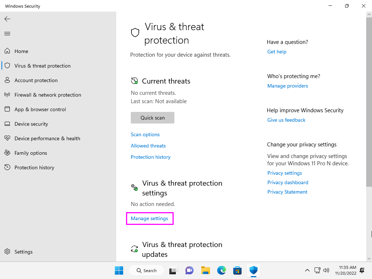Click the Home house icon
Screen dimensions: 372x279
(x=7, y=51)
